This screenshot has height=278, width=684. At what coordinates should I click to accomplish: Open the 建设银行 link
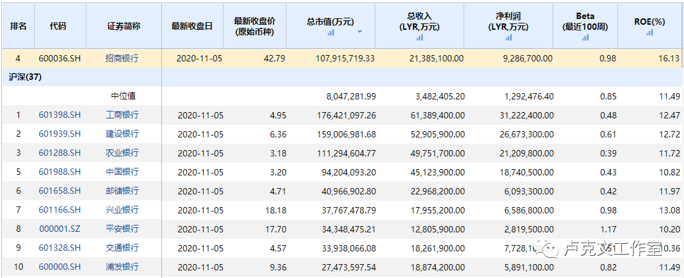[122, 134]
